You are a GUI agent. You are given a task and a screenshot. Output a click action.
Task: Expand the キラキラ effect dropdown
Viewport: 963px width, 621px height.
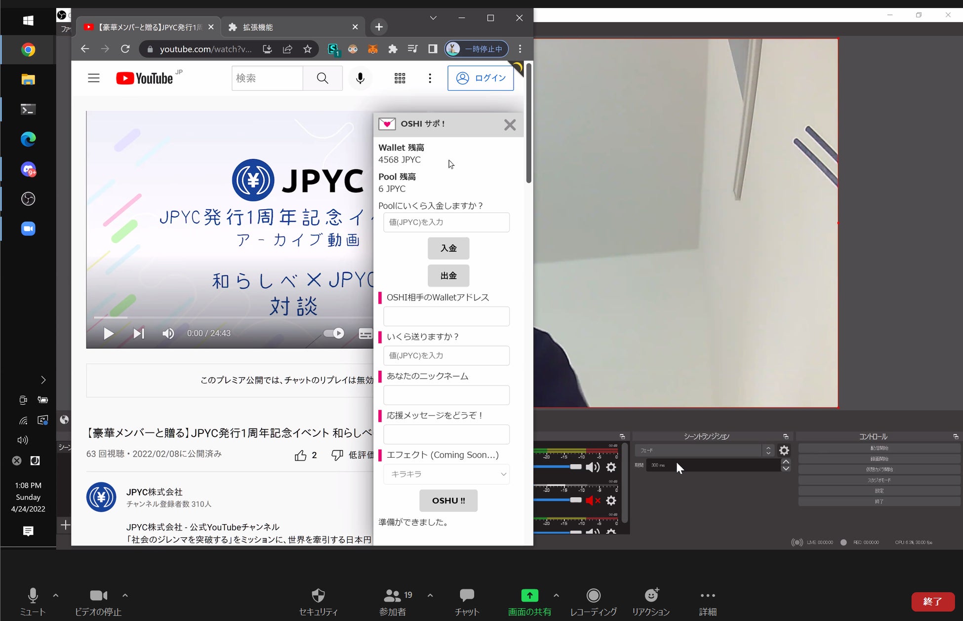click(x=446, y=474)
